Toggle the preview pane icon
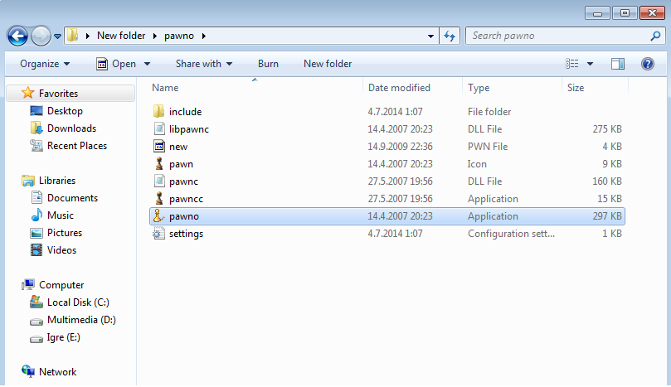The height and width of the screenshot is (387, 671). [x=617, y=64]
